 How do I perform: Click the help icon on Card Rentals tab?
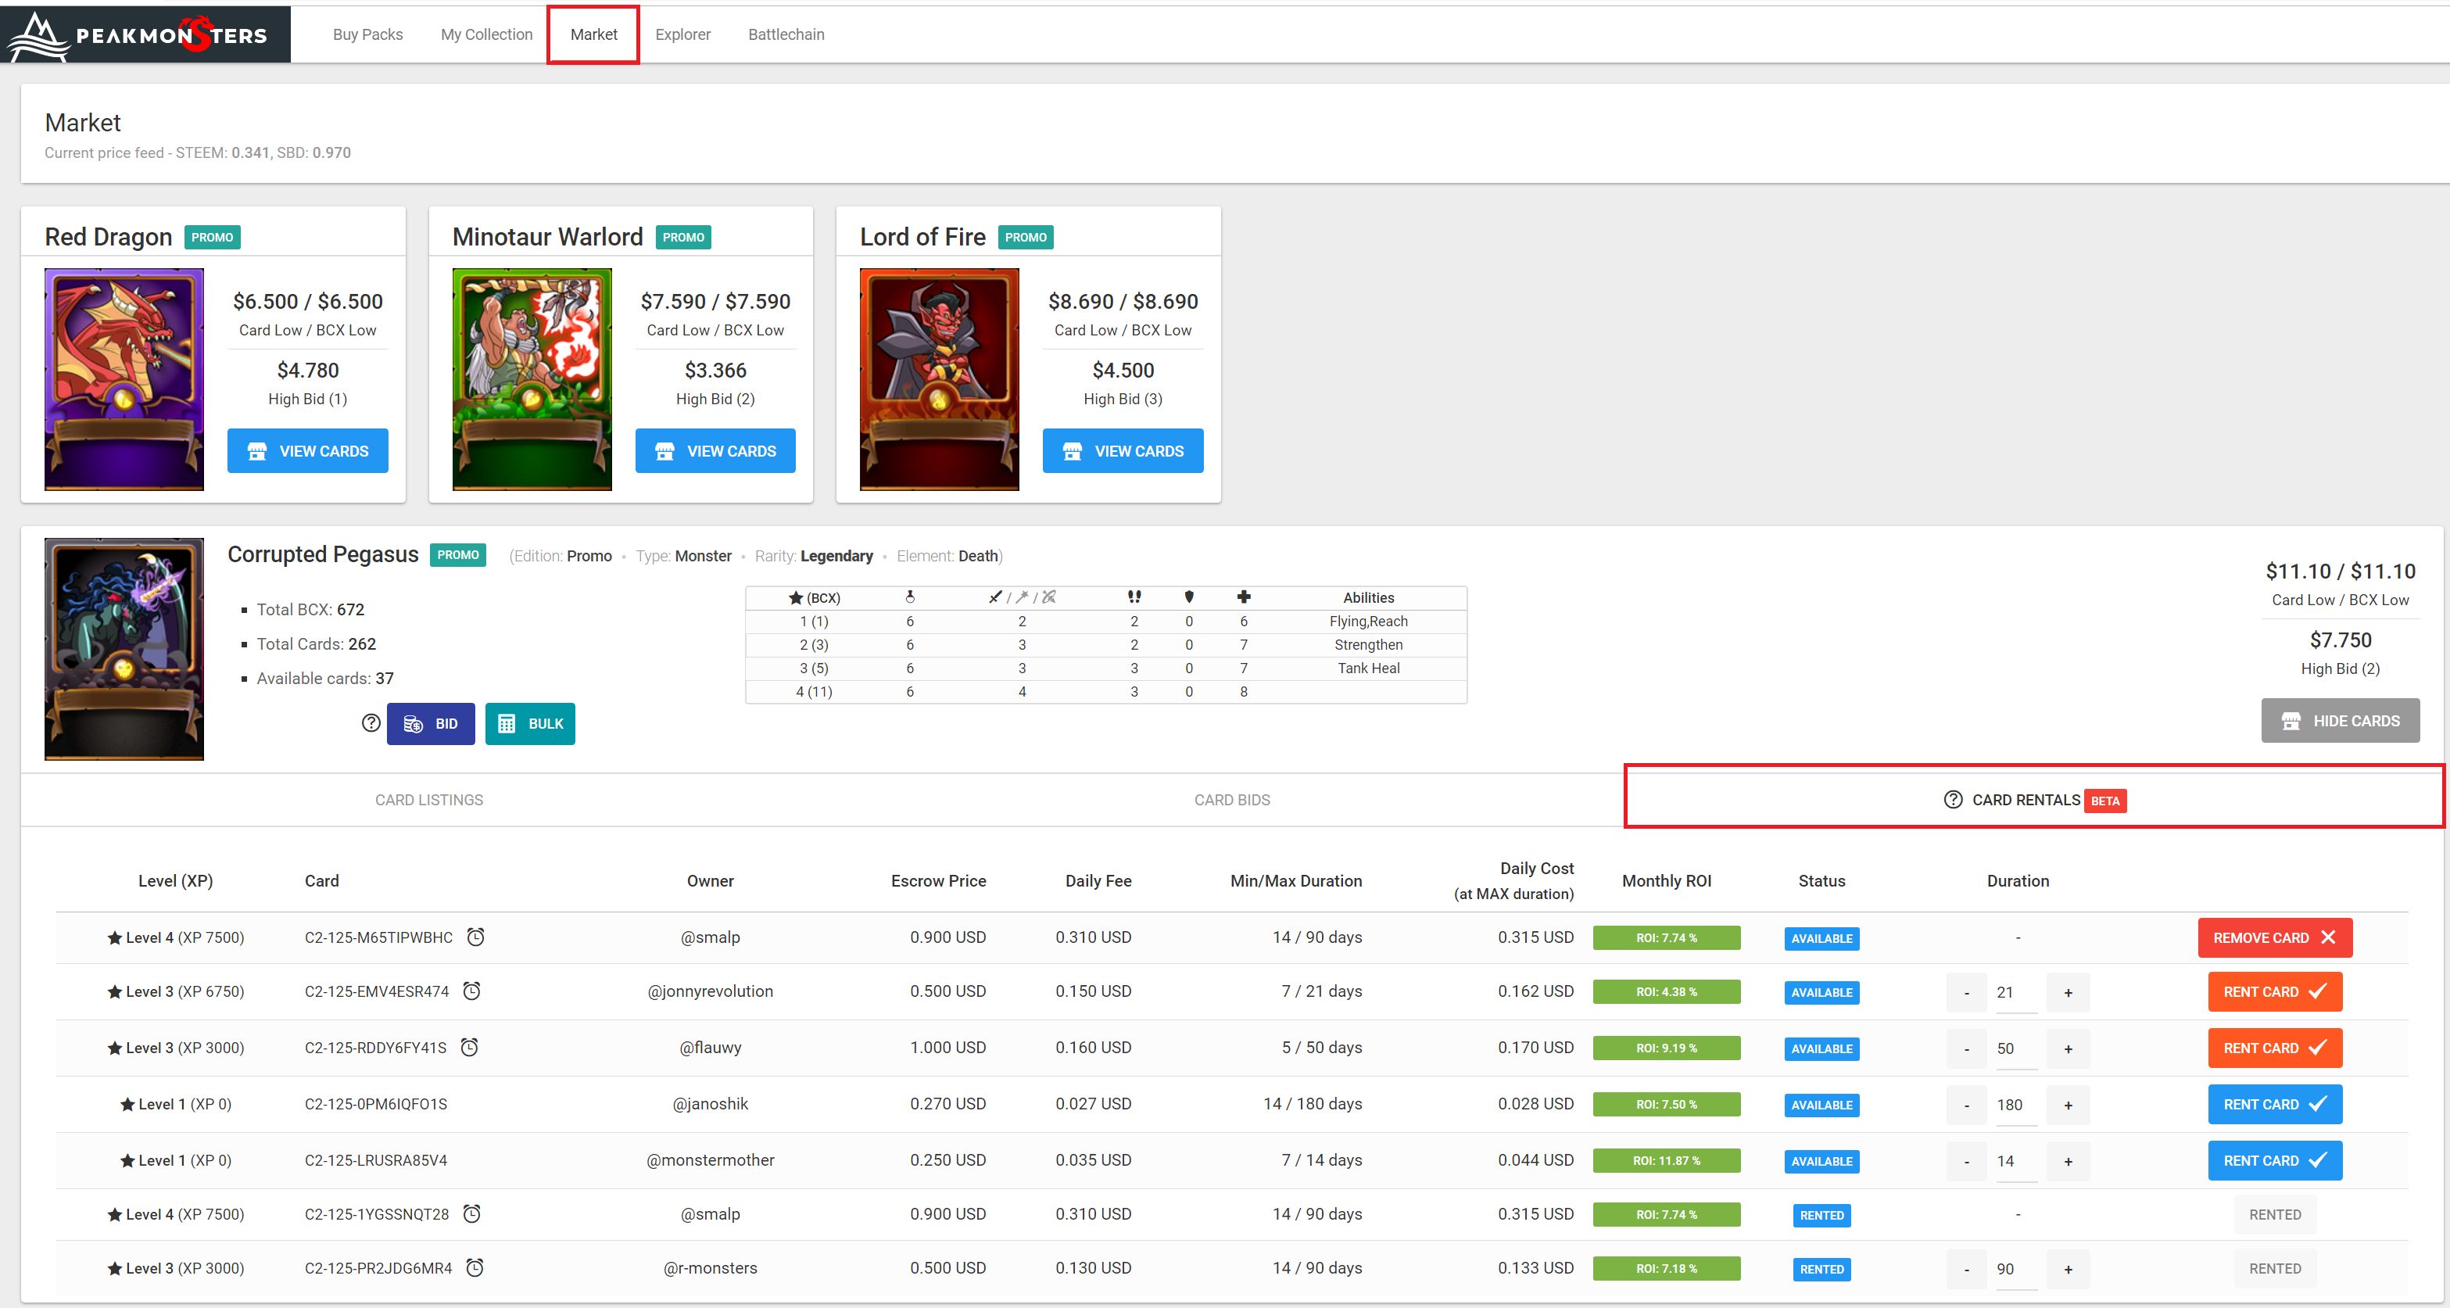tap(1953, 800)
